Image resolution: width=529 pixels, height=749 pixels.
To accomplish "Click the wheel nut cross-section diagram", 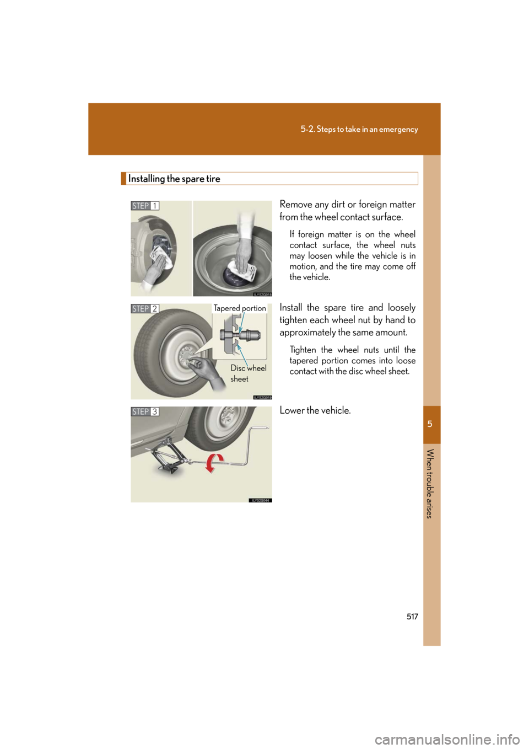I will coord(240,336).
